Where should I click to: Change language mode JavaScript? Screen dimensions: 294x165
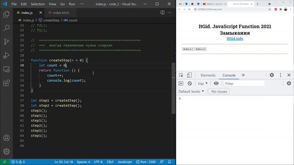point(124,162)
